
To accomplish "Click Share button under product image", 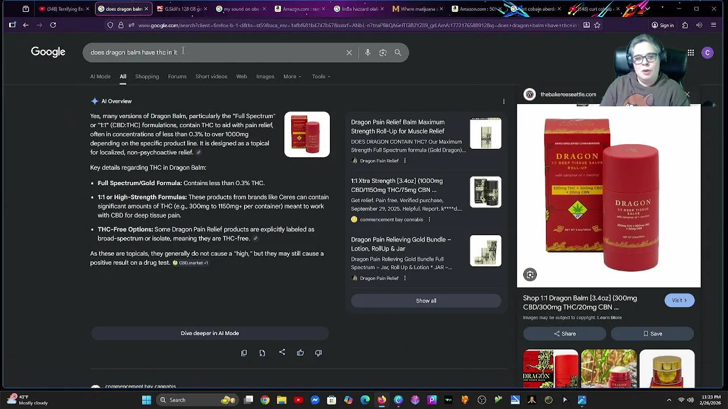I will pos(565,334).
